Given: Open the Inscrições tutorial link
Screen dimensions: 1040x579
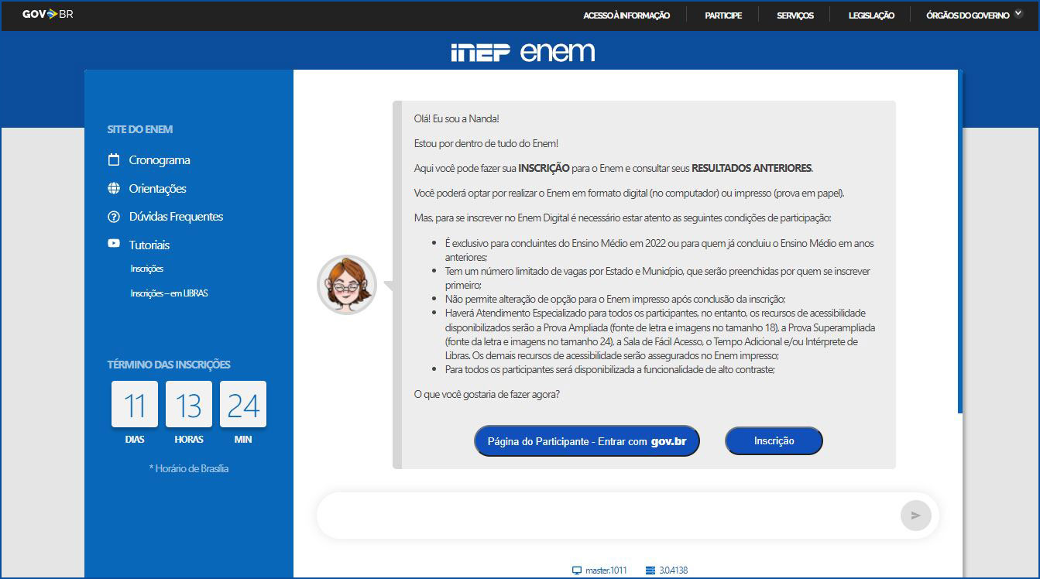Looking at the screenshot, I should point(147,269).
